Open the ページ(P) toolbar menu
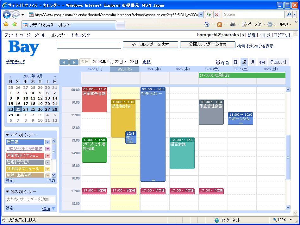The image size is (300, 225). pyautogui.click(x=254, y=24)
